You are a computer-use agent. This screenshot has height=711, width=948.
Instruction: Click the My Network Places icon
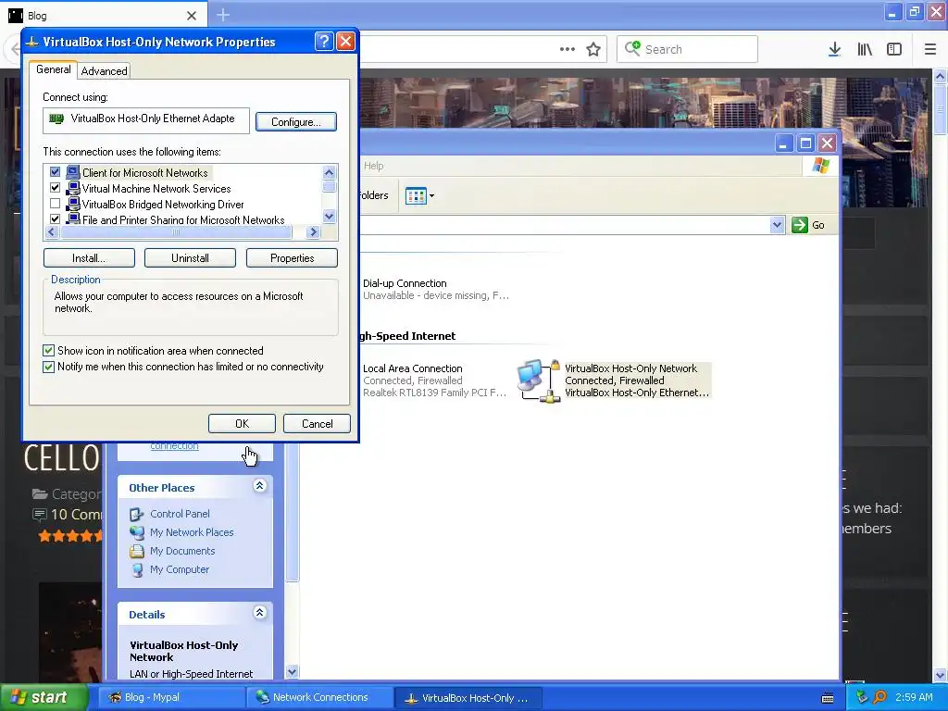pos(137,532)
